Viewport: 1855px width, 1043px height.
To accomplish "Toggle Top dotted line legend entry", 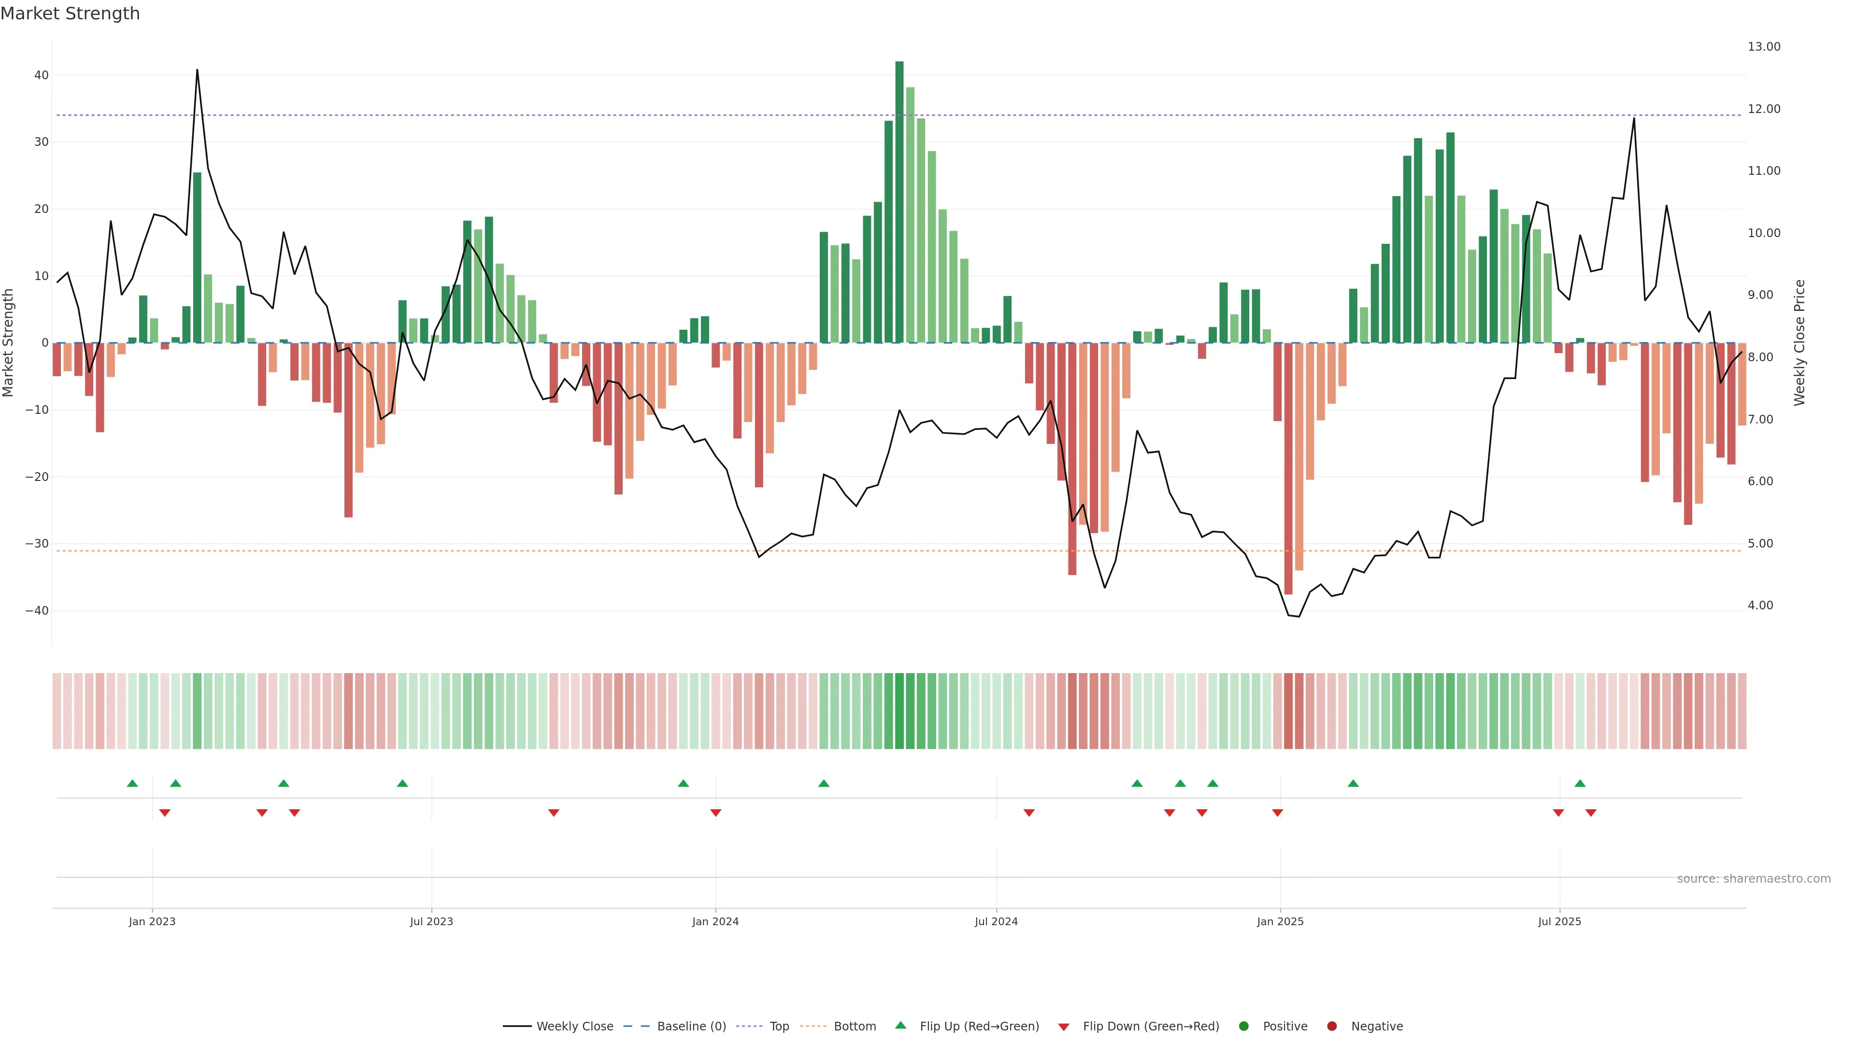I will pyautogui.click(x=778, y=1027).
